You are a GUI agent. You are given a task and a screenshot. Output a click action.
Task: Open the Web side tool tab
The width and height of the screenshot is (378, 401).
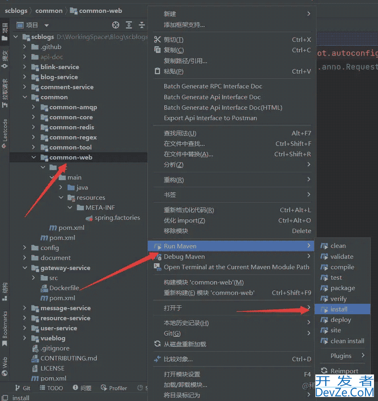click(4, 366)
